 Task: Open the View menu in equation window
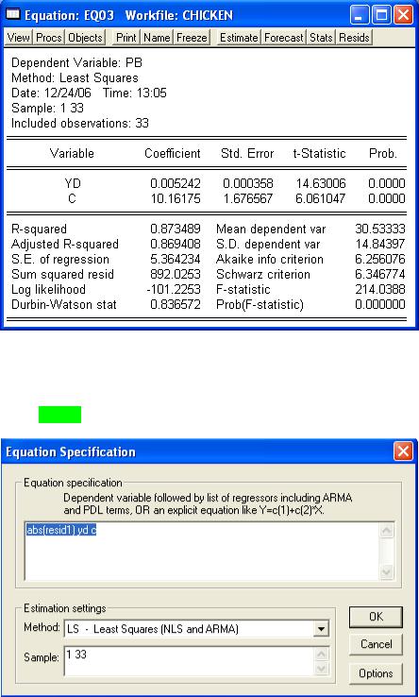click(x=18, y=38)
